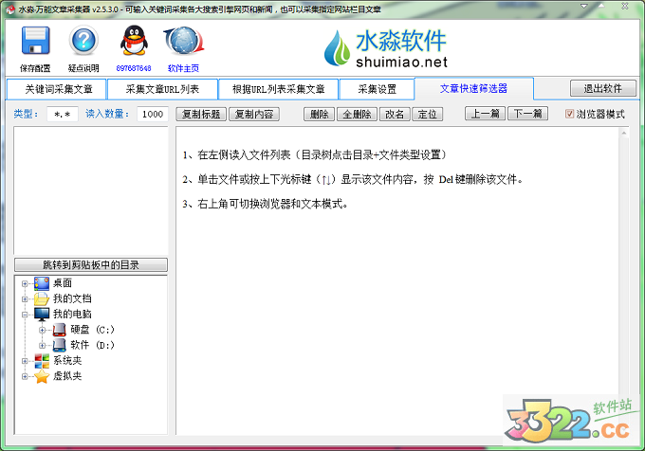645x451 pixels.
Task: Expand the 桌面 tree node
Action: 25,284
